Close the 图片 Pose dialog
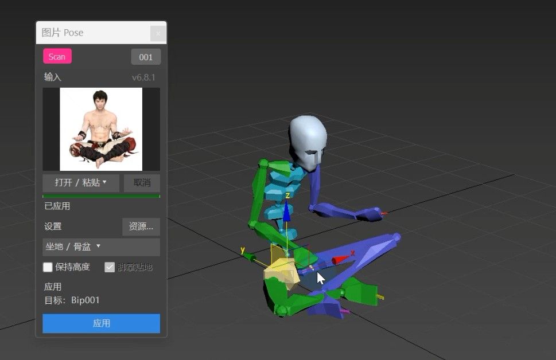Viewport: 556px width, 360px height. [158, 33]
